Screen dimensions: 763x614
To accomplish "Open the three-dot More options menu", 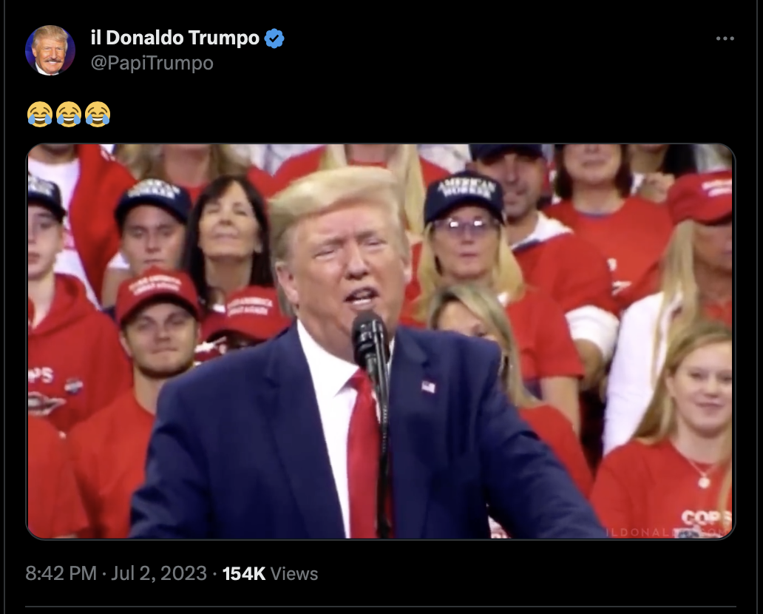I will 725,38.
